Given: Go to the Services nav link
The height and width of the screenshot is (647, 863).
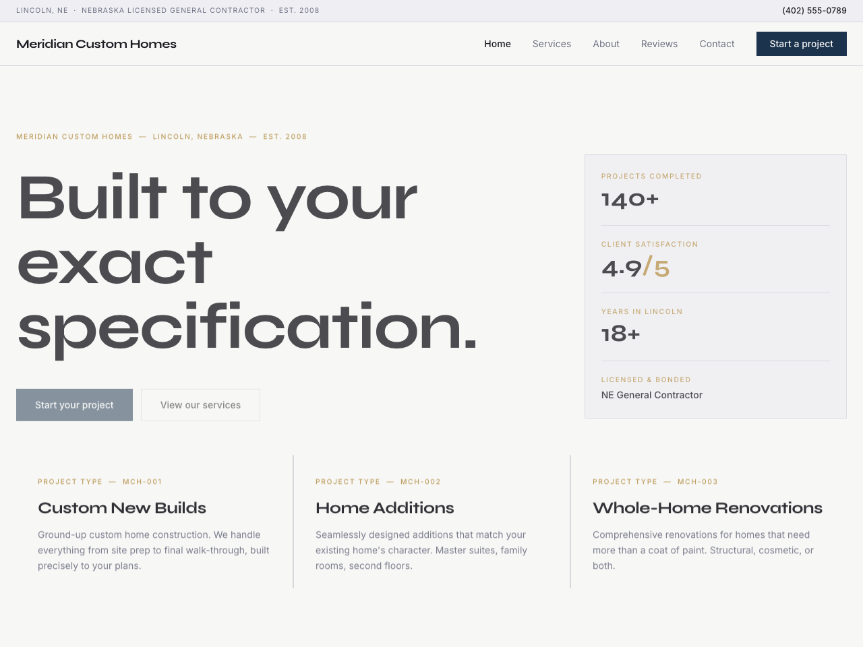Looking at the screenshot, I should 552,44.
